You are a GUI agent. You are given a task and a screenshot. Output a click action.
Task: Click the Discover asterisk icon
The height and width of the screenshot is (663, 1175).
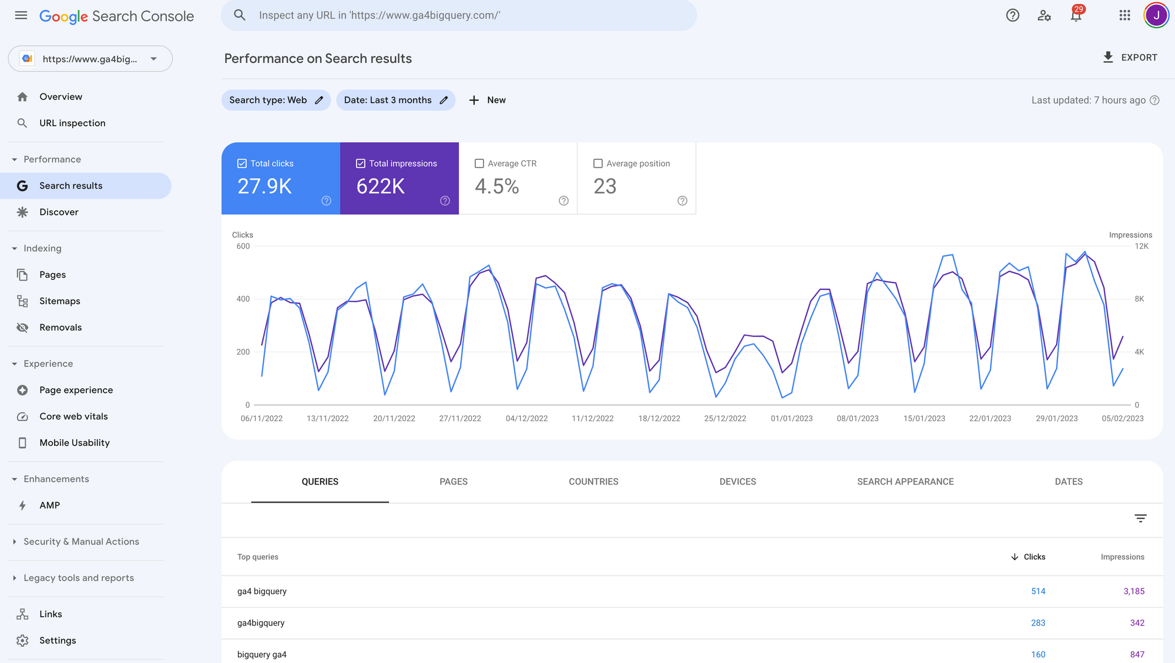22,212
